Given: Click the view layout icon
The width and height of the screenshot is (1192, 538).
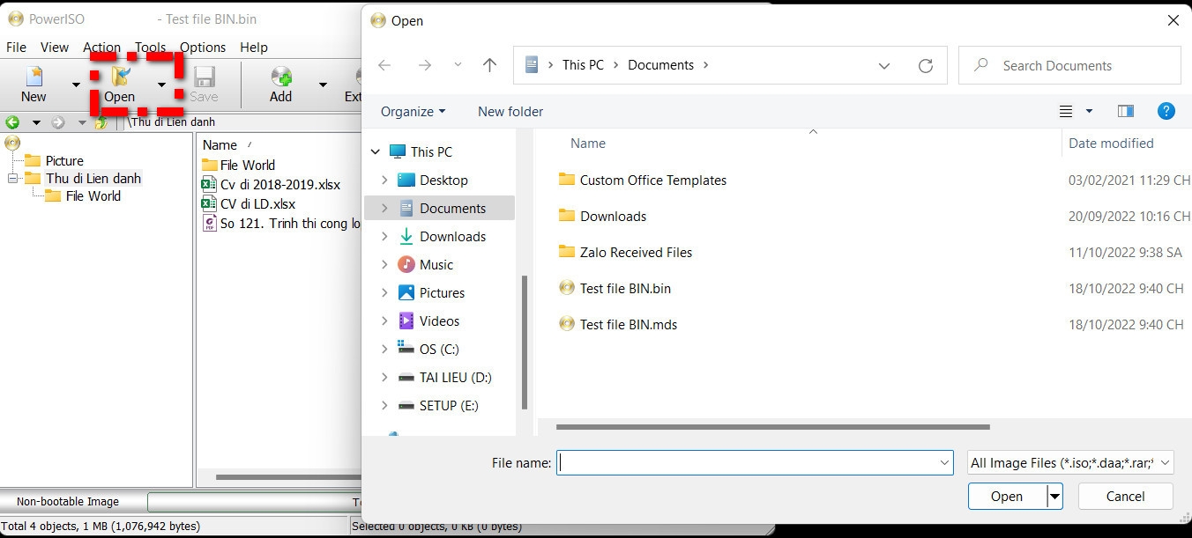Looking at the screenshot, I should tap(1066, 111).
